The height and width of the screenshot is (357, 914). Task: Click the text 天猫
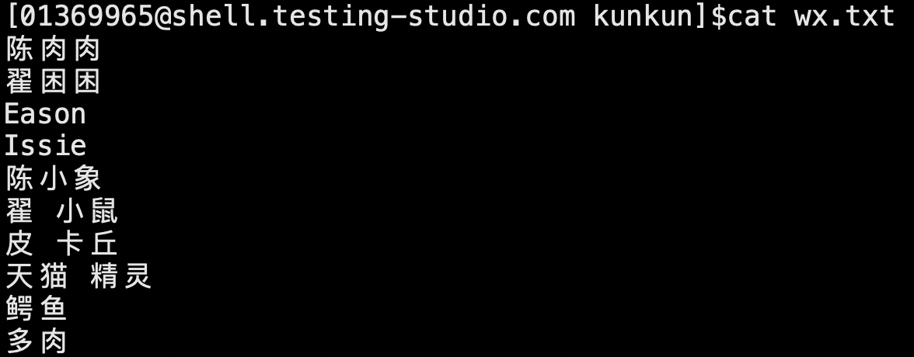37,276
